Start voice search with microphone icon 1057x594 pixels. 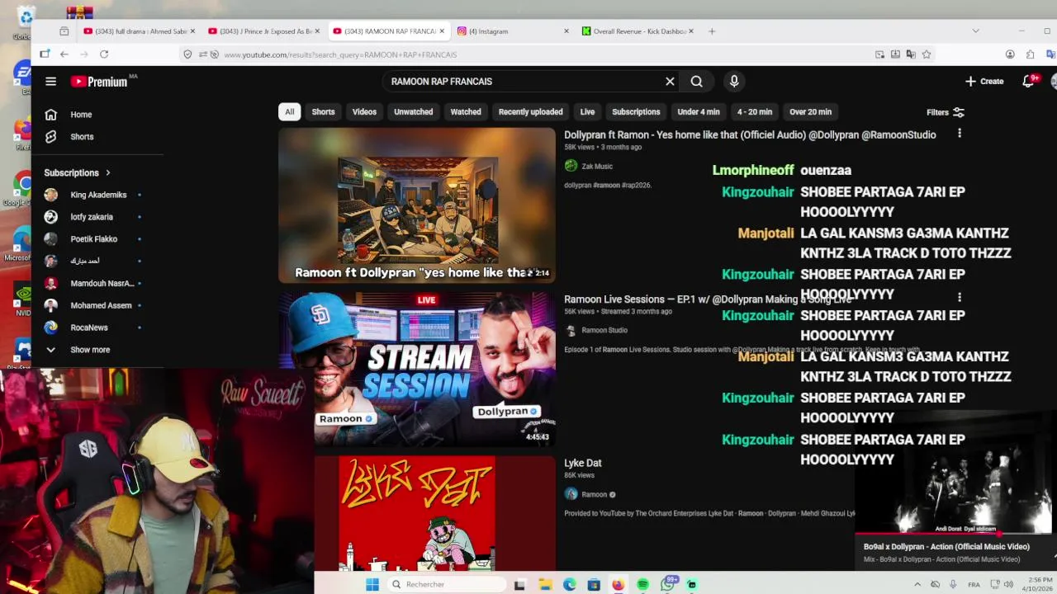point(734,81)
